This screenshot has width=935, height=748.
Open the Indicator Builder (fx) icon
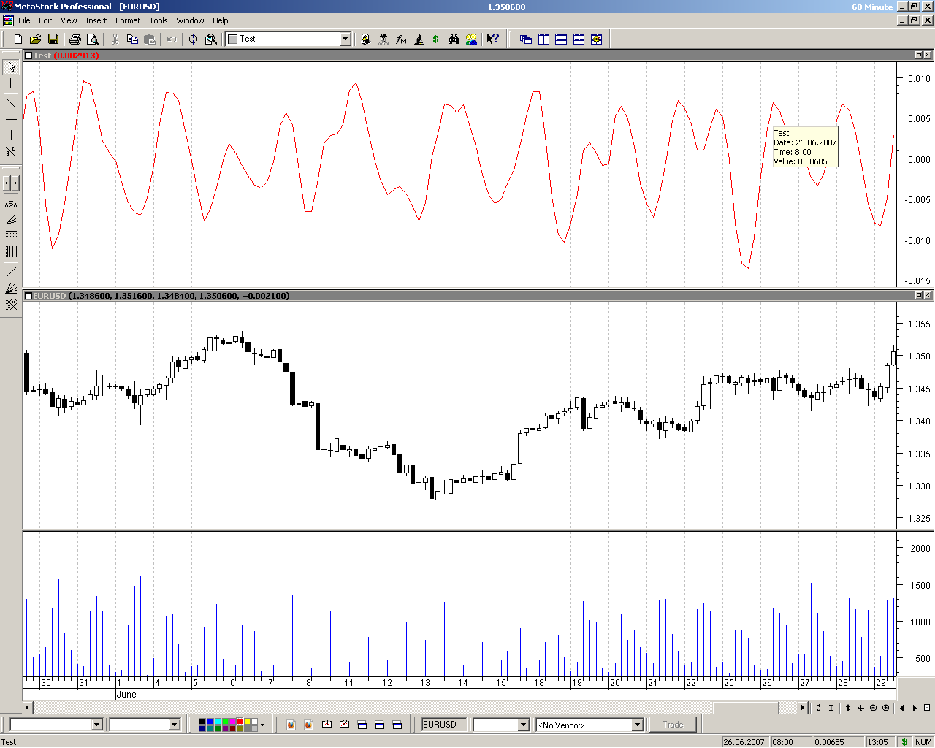[401, 39]
